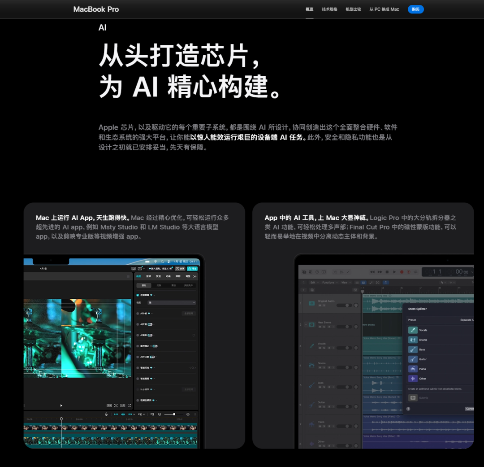
Task: Open the 概览 tab in the page navigation
Action: tap(309, 9)
